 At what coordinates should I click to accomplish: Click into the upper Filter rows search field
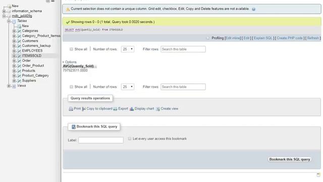pos(183,49)
